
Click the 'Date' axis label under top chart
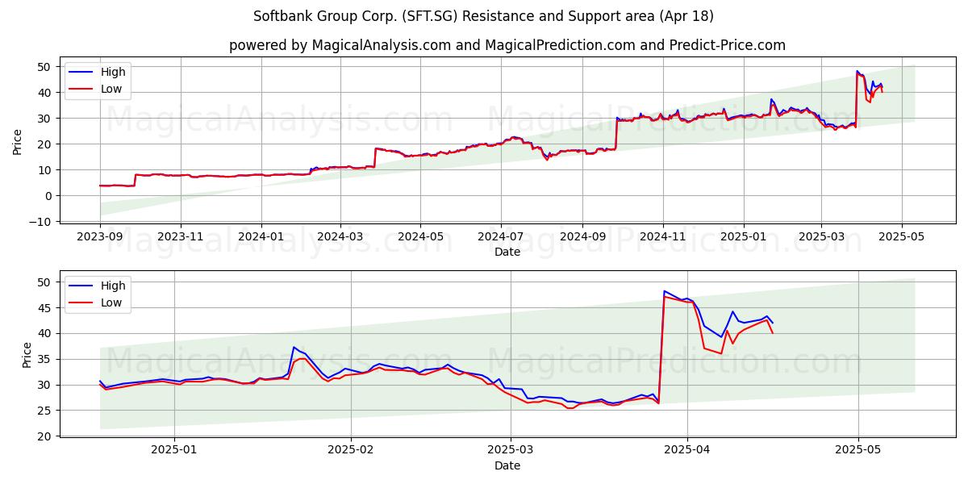click(507, 252)
